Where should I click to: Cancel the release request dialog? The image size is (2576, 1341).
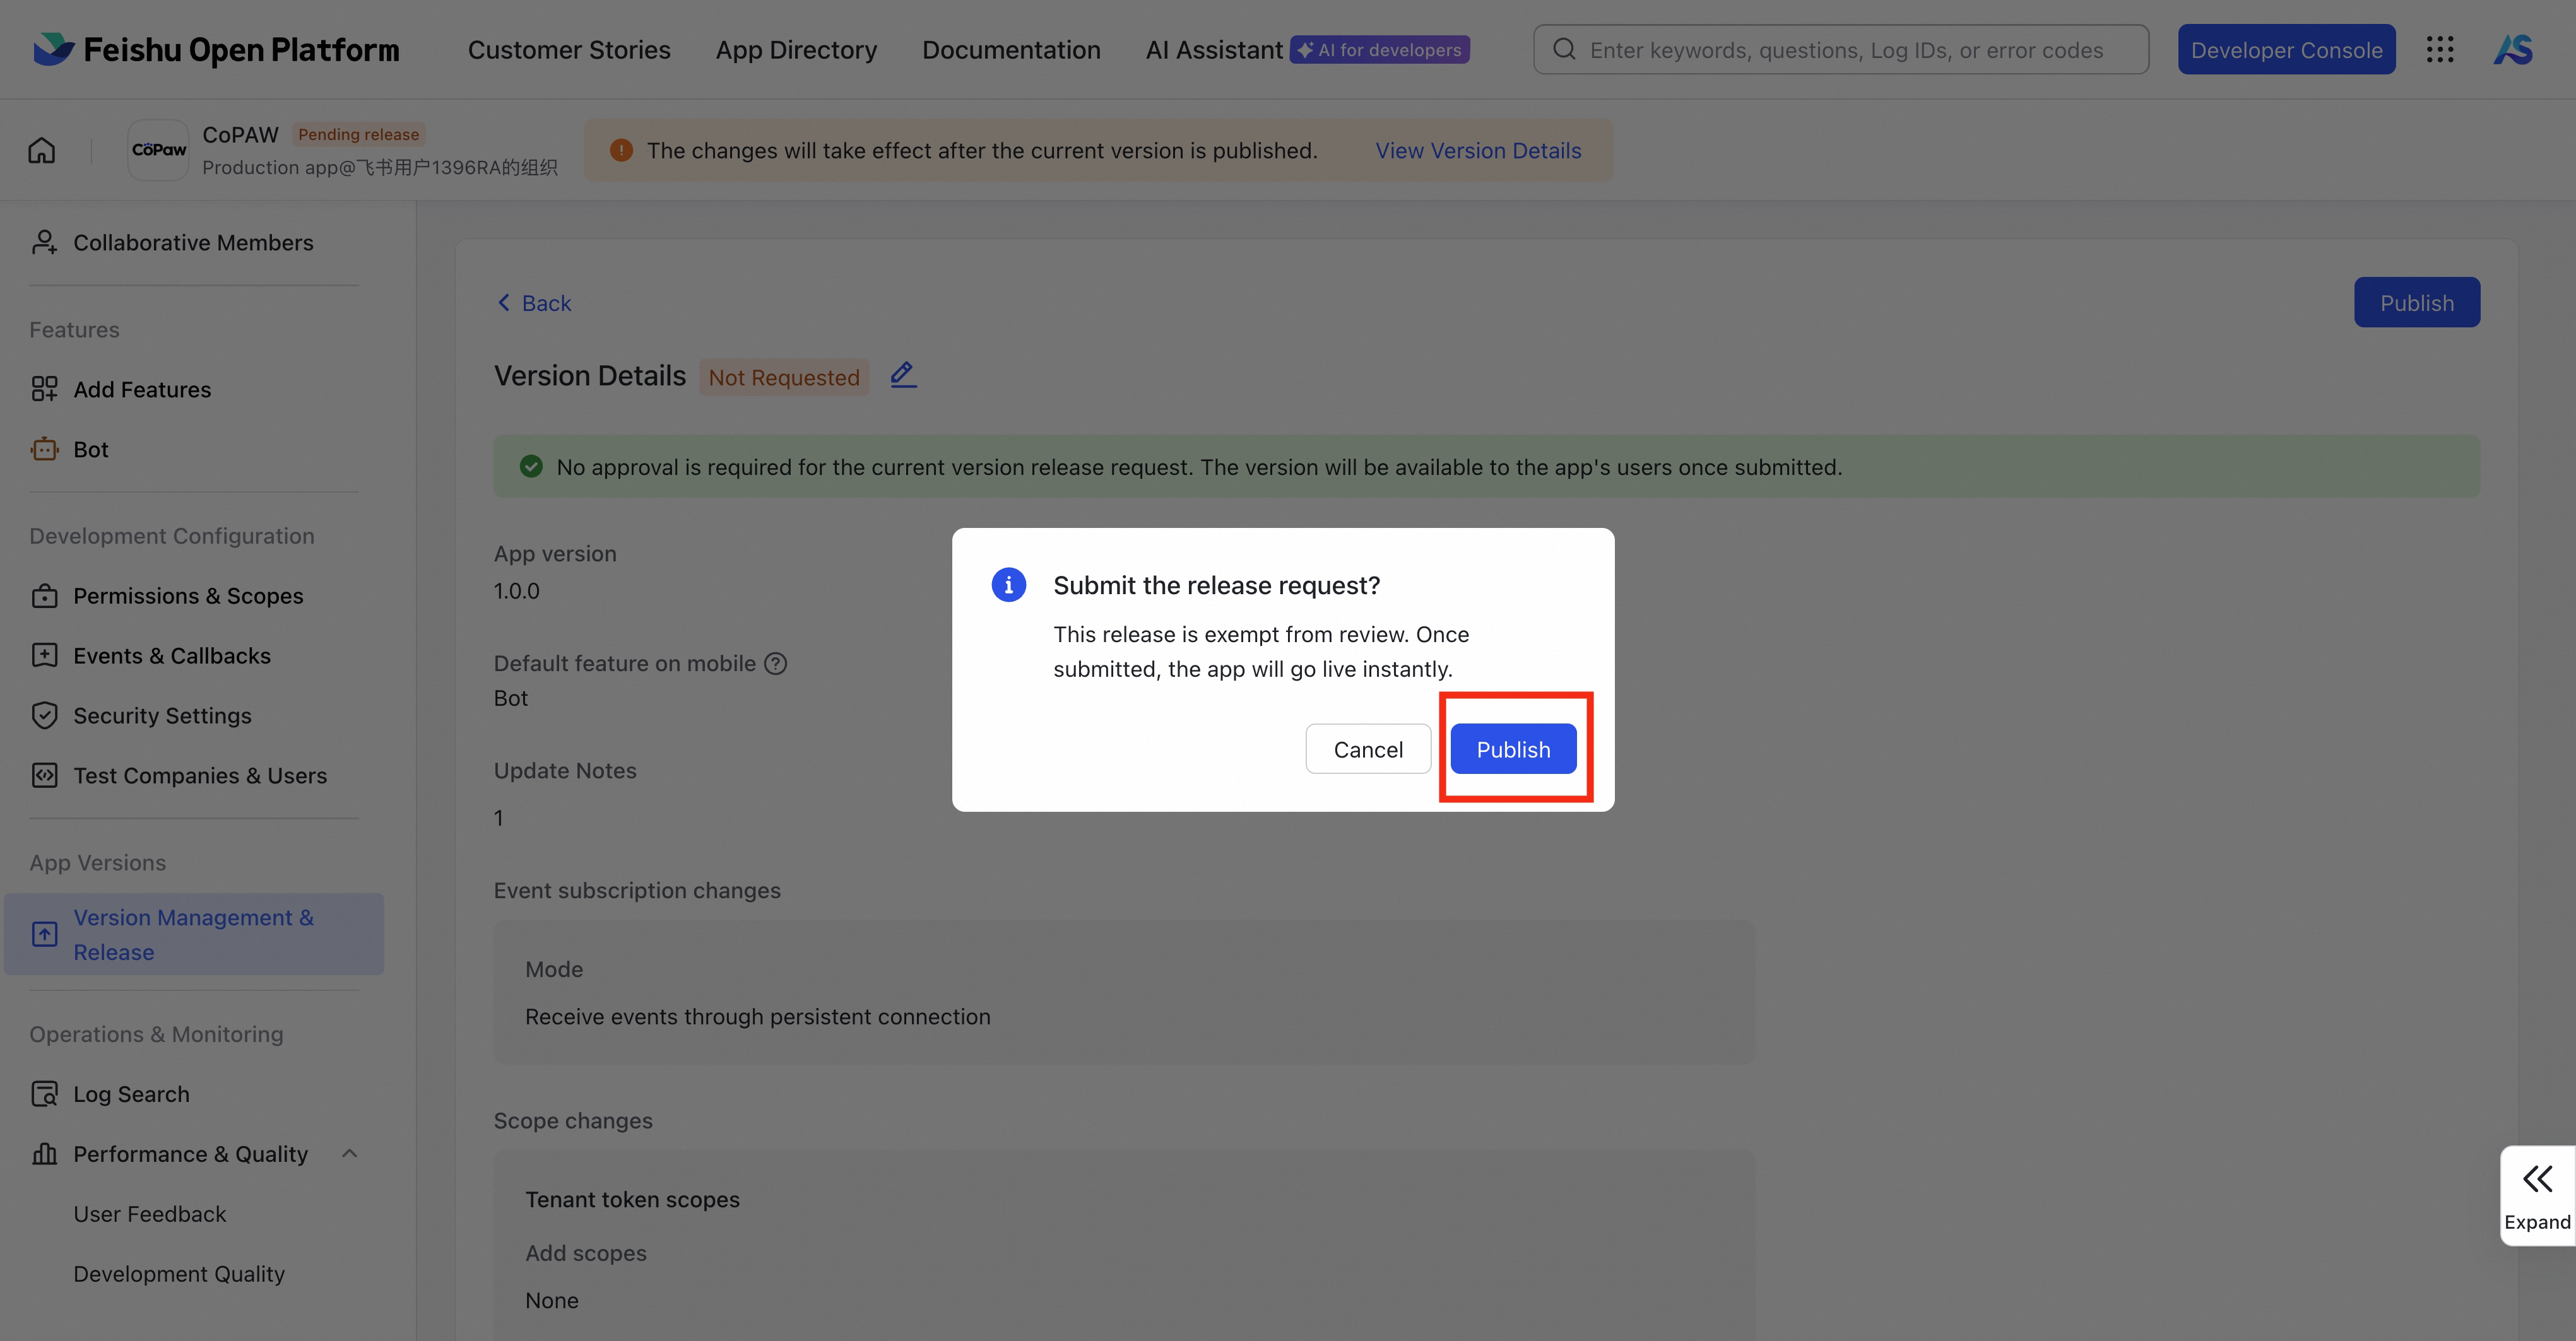[x=1367, y=749]
